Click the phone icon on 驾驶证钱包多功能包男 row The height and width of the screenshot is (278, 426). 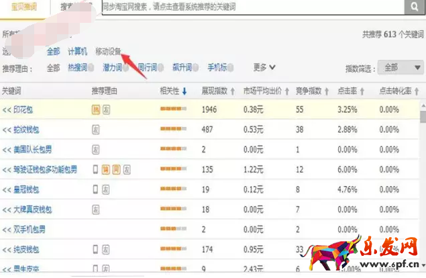95,169
